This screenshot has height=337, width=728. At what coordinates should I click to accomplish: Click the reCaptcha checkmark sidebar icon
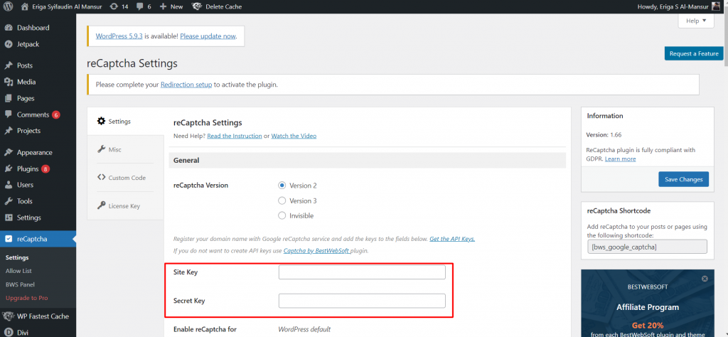[9, 239]
